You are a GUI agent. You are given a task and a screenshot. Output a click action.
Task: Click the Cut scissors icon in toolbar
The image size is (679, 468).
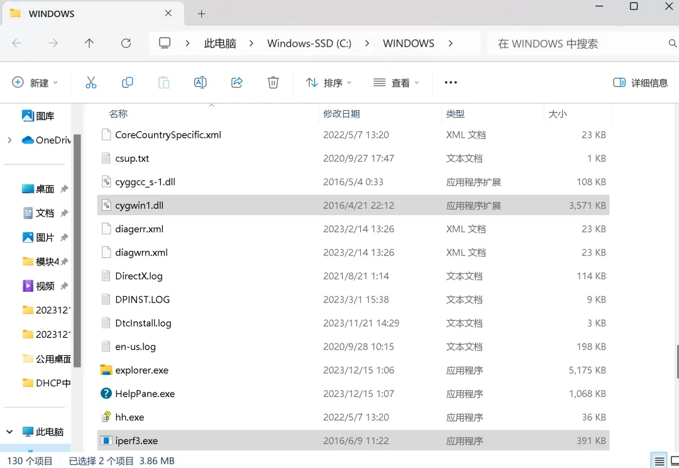[91, 82]
